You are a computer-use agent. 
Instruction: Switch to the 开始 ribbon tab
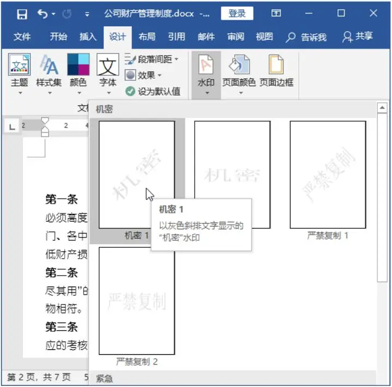pos(58,37)
